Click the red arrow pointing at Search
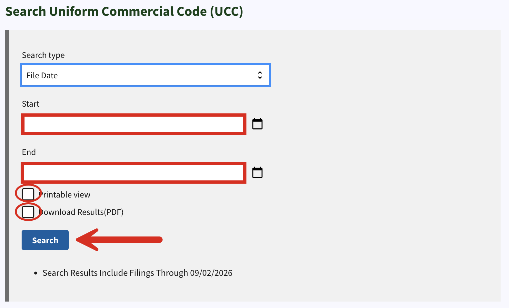The width and height of the screenshot is (509, 308). pos(119,240)
